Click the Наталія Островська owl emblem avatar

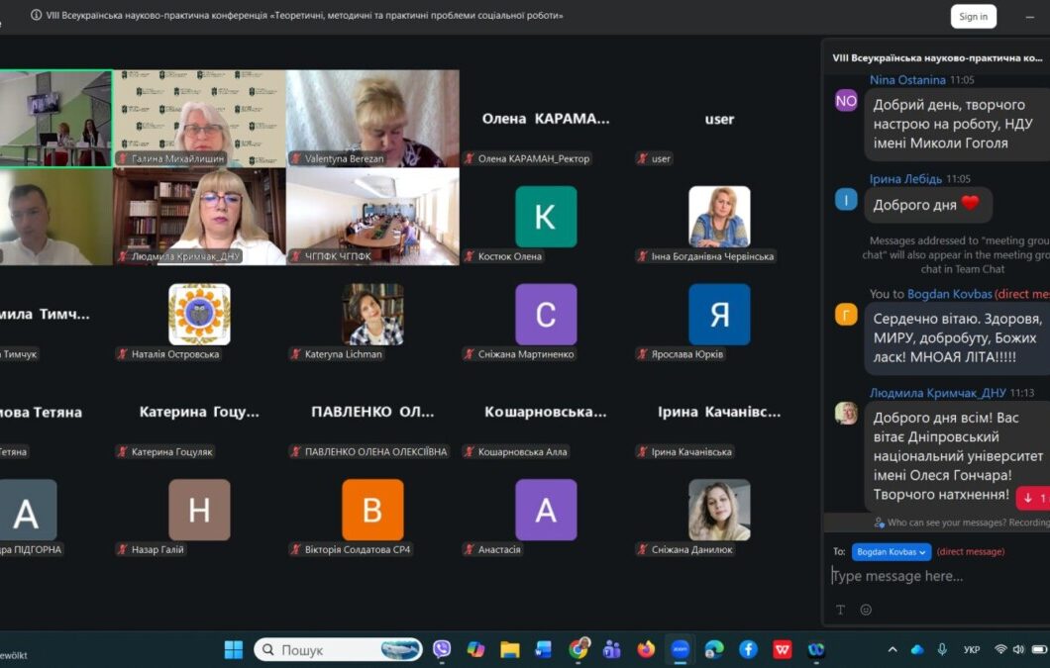199,315
